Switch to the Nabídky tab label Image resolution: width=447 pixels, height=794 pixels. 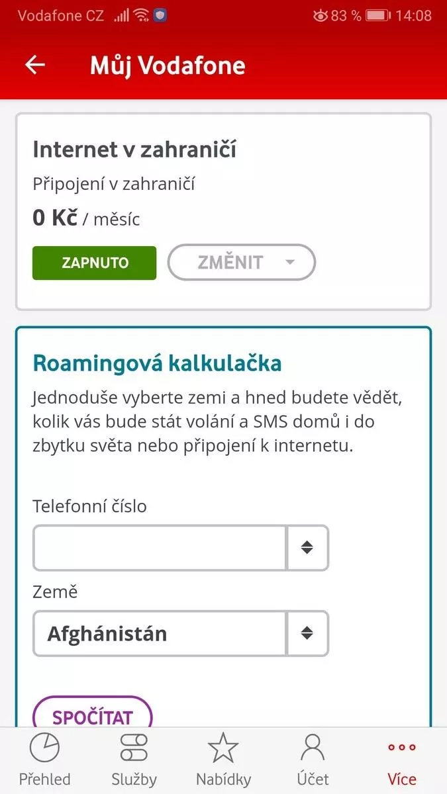click(x=223, y=779)
